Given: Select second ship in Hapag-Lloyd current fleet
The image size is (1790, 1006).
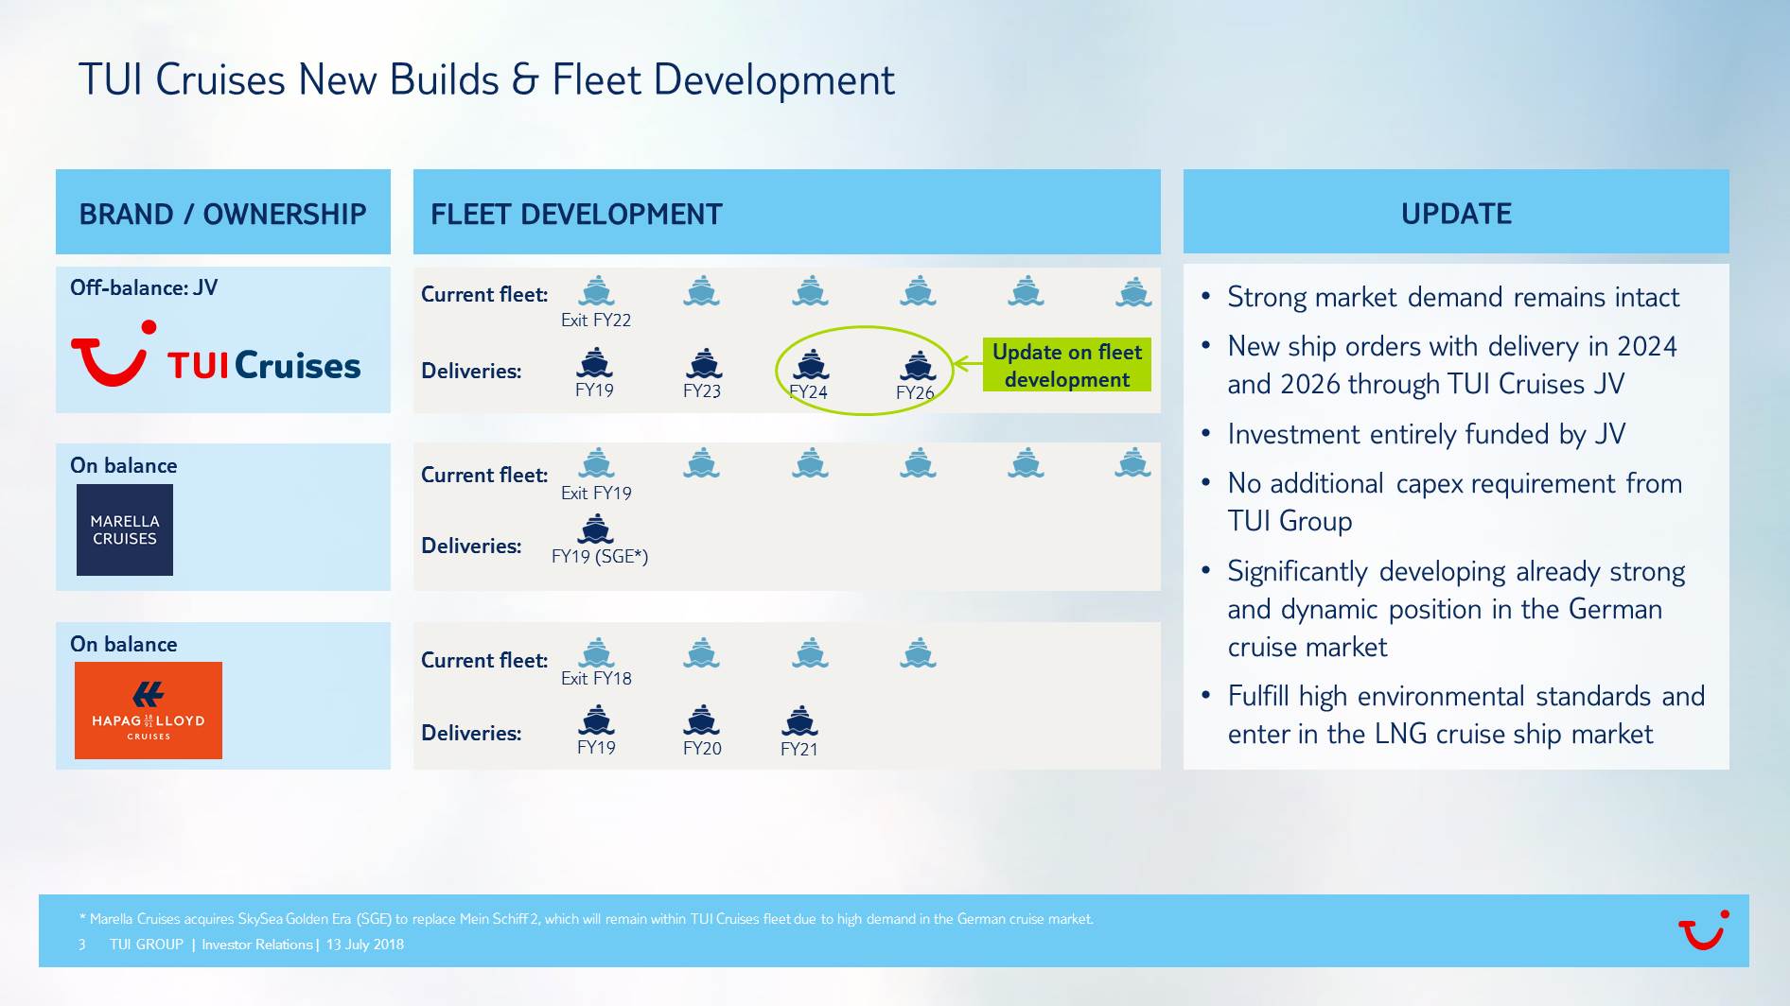Looking at the screenshot, I should point(702,652).
